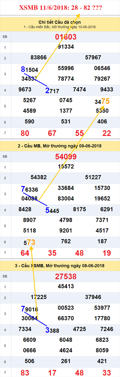Click the header Chi tiết Cầu đã chọn

60,22
